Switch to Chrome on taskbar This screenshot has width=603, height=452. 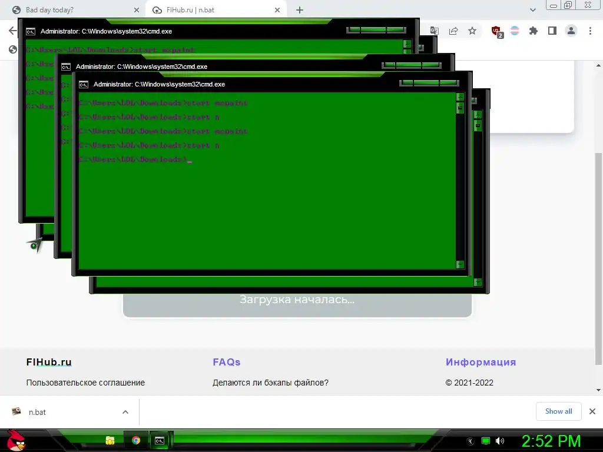136,440
